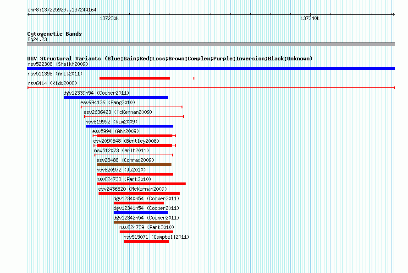Open nsv6414 (Kidd2008) variant label
The height and width of the screenshot is (273, 408).
click(52, 83)
